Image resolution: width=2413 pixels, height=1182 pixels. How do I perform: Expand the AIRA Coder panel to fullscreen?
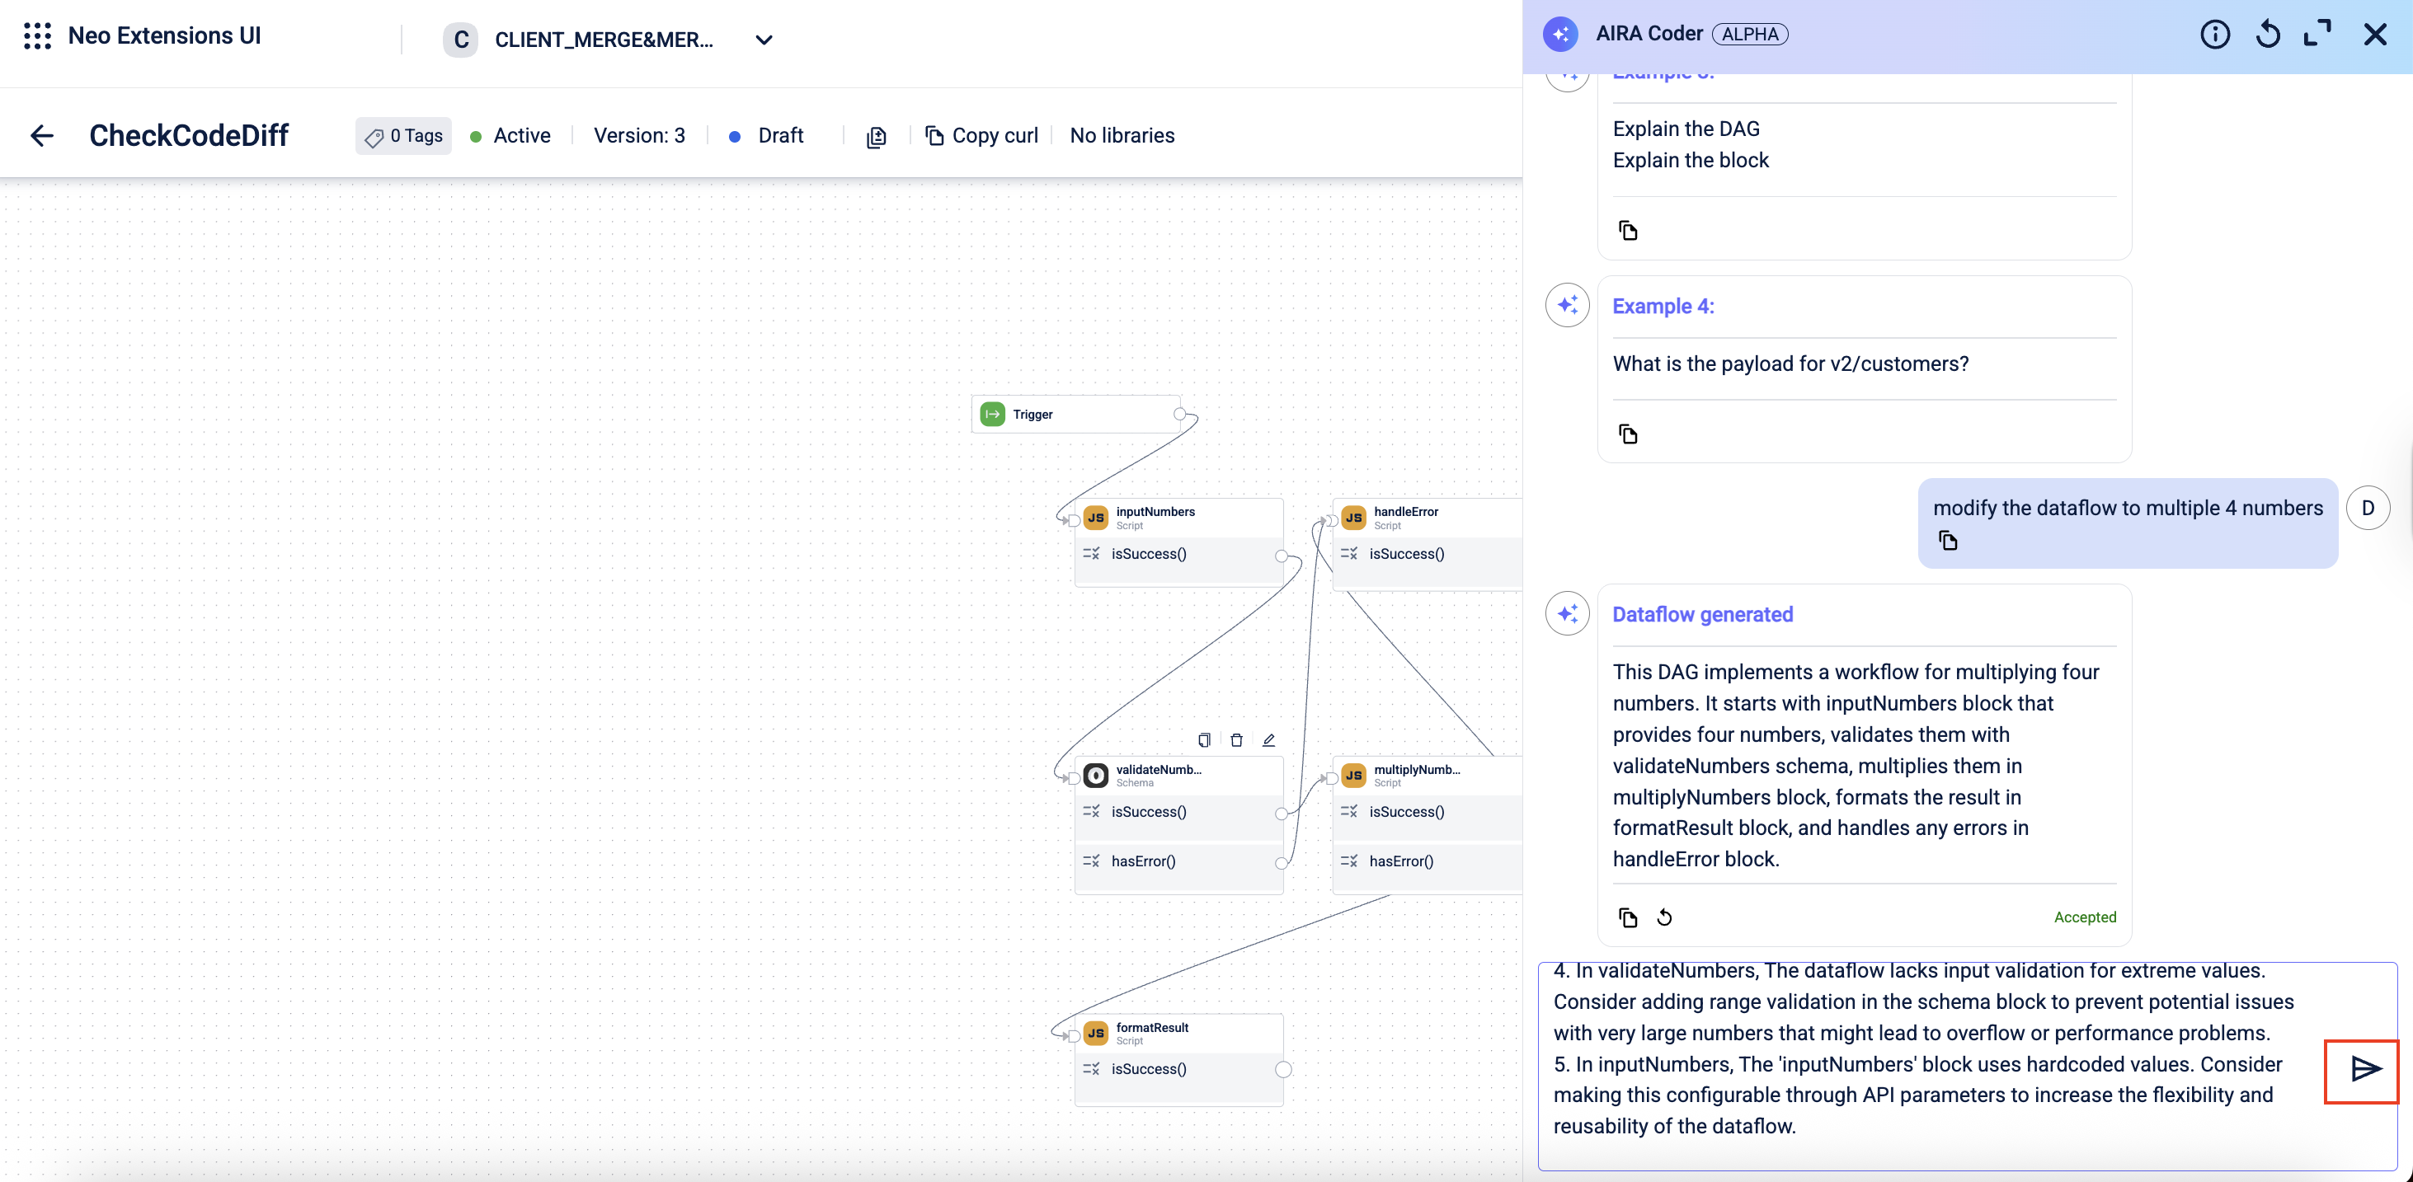pos(2317,35)
